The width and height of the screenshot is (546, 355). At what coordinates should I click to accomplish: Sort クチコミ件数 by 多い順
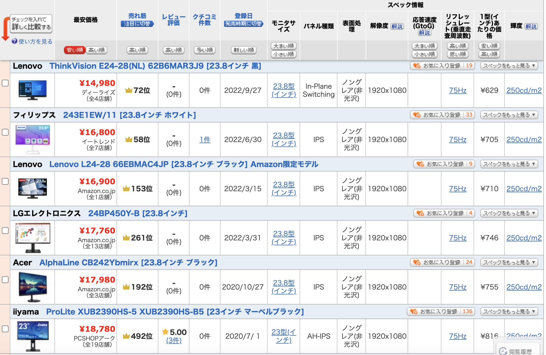(205, 50)
